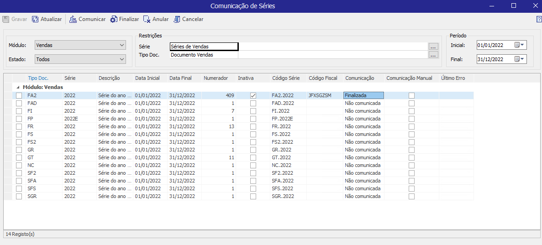Expand the Estado dropdown showing Todos
Viewport: 542px width, 245px height.
(x=80, y=59)
